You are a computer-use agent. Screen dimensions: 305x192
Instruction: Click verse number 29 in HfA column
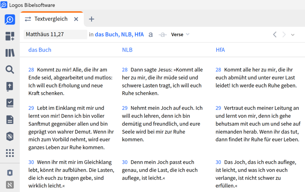click(x=218, y=108)
